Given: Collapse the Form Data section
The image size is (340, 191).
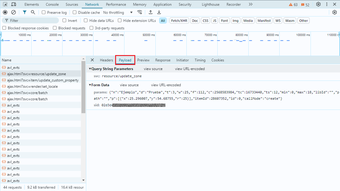Looking at the screenshot, I should click(x=90, y=85).
